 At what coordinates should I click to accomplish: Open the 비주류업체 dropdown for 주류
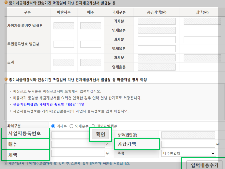coord(188,153)
